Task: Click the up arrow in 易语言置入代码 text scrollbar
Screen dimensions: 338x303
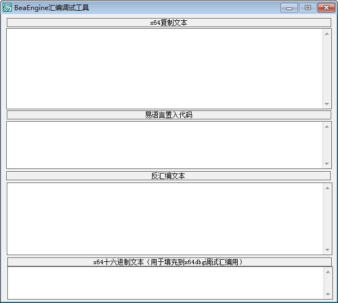Action: [x=327, y=127]
